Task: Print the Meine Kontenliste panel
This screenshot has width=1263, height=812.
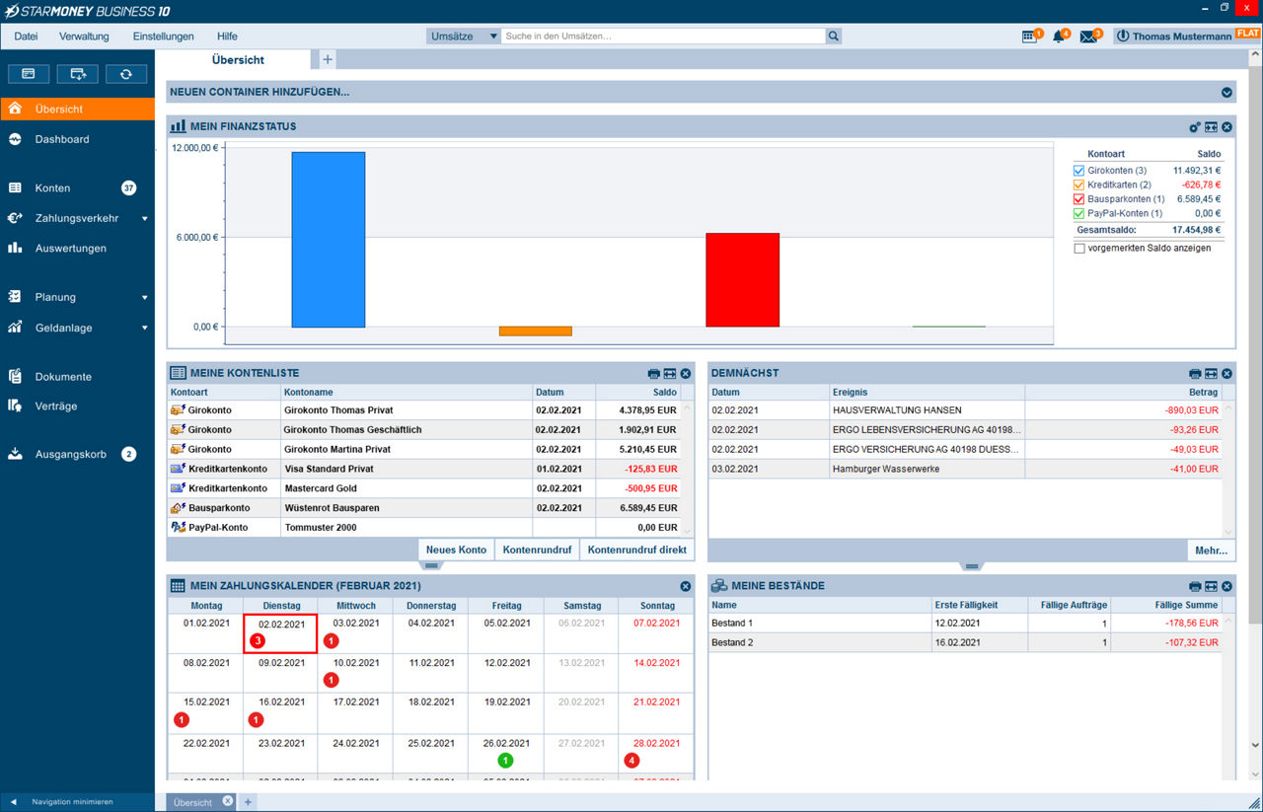Action: [x=653, y=374]
